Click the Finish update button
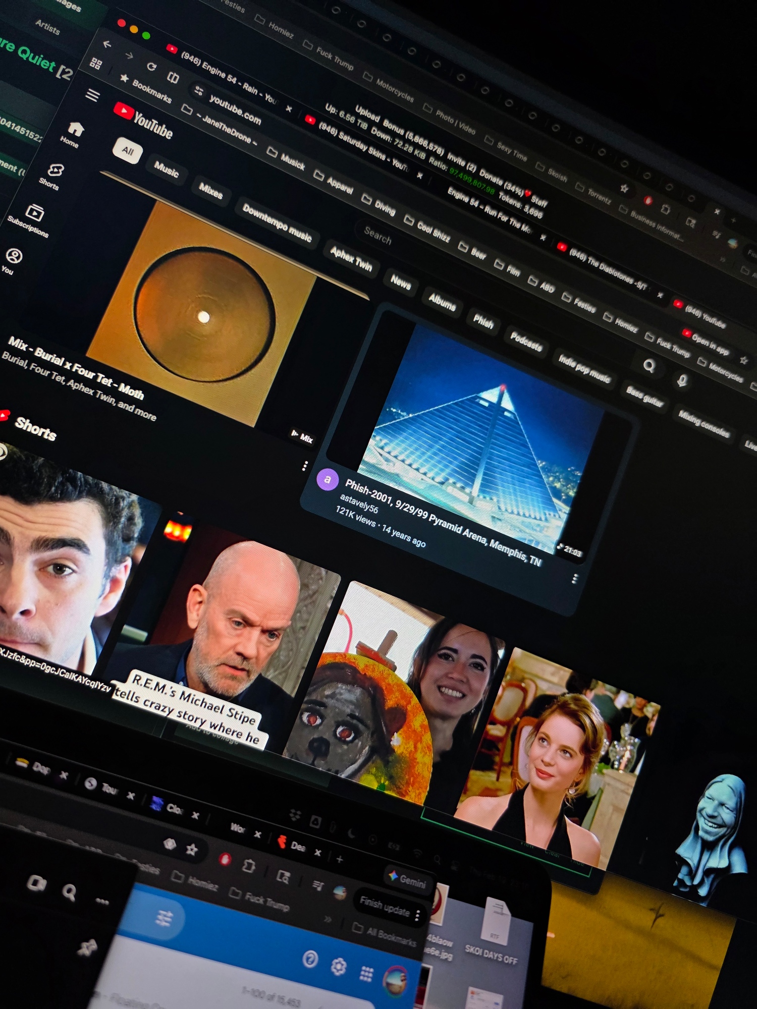This screenshot has width=757, height=1009. tap(385, 908)
